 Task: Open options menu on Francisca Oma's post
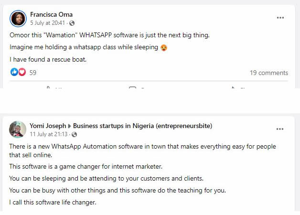click(280, 18)
